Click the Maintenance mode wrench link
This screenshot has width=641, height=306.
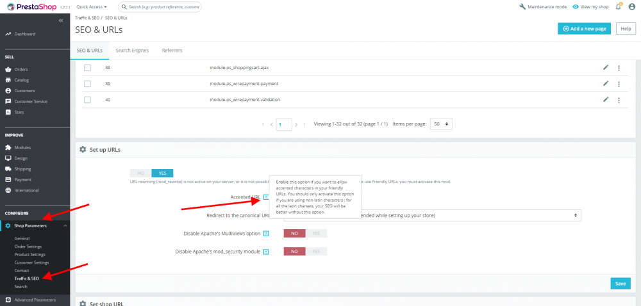[544, 7]
